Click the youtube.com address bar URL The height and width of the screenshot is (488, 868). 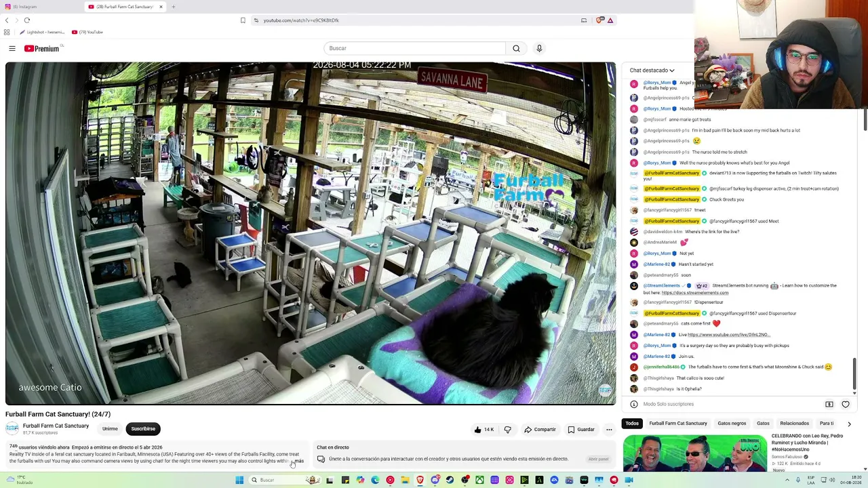(301, 20)
